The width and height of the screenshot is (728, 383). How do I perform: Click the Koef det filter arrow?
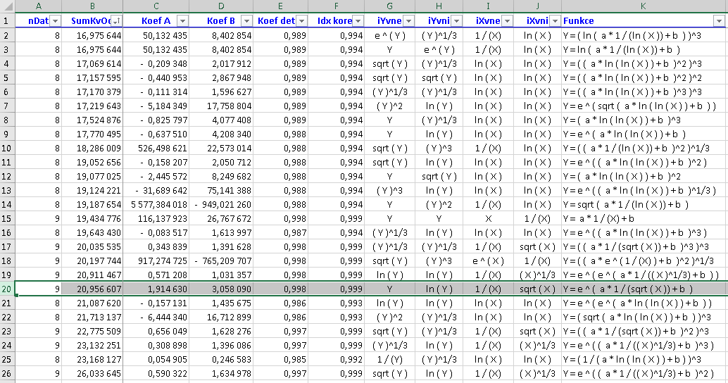[x=301, y=21]
